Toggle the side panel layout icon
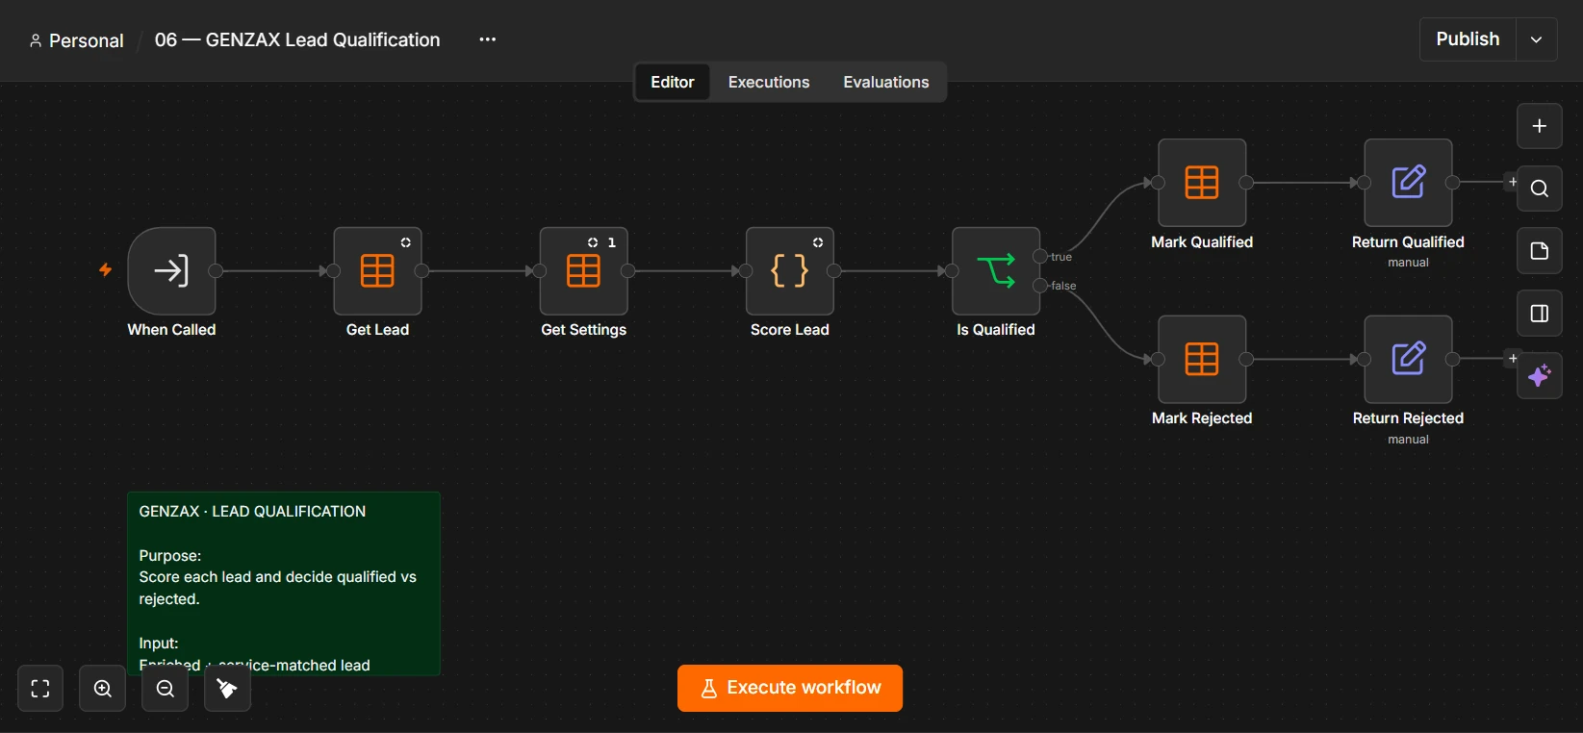This screenshot has height=733, width=1583. tap(1540, 314)
